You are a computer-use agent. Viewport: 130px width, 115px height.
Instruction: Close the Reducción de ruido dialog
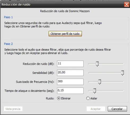[x=127, y=4]
